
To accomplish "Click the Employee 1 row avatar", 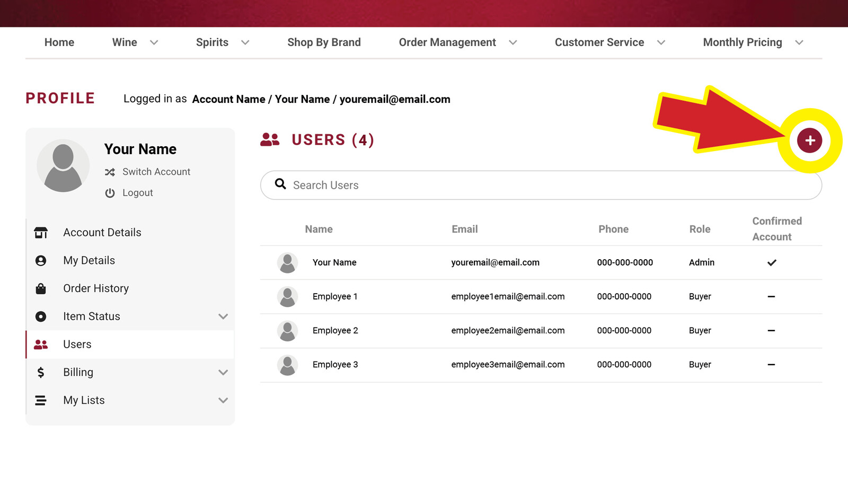I will point(287,297).
